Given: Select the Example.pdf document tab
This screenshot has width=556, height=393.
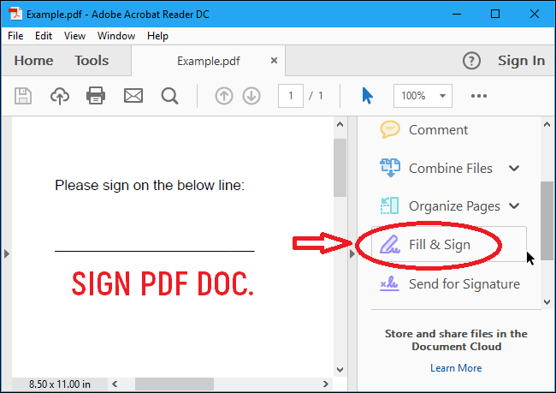Looking at the screenshot, I should [209, 61].
